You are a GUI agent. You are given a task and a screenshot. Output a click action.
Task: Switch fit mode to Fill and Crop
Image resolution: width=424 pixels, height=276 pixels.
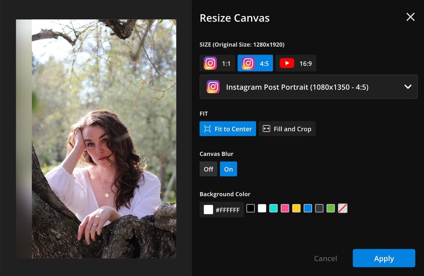287,129
